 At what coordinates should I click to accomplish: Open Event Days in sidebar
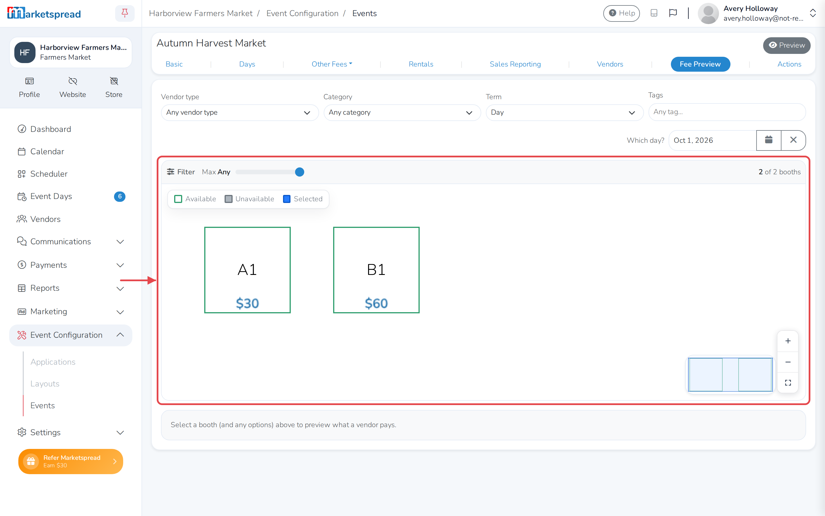tap(70, 197)
